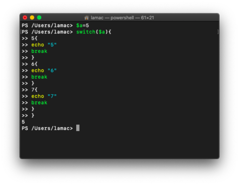The height and width of the screenshot is (185, 239).
Task: Click the block cursor at the prompt
Action: 78,128
